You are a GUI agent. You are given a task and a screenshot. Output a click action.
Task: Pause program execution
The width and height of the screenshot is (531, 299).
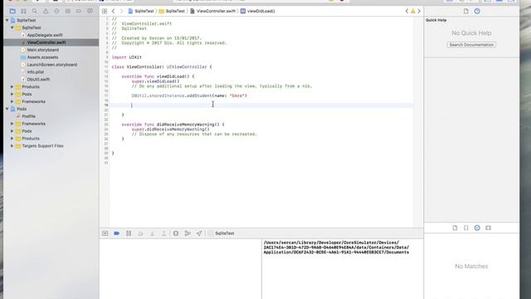pos(129,233)
